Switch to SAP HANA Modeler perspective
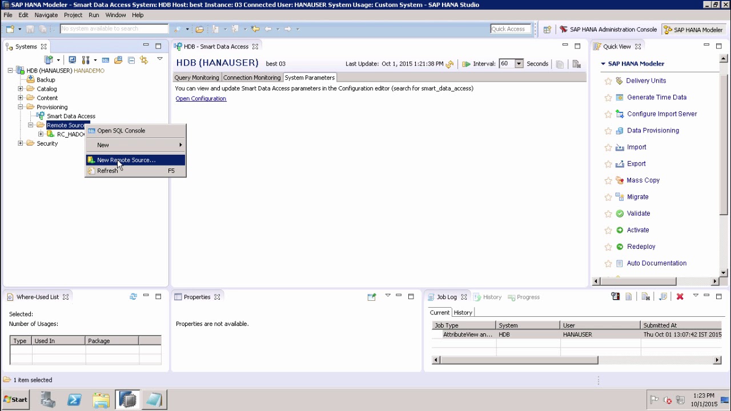 692,29
